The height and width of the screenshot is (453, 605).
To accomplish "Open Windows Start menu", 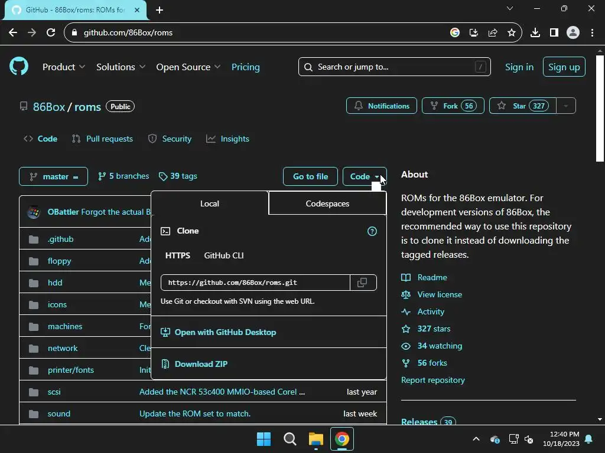I will [264, 439].
